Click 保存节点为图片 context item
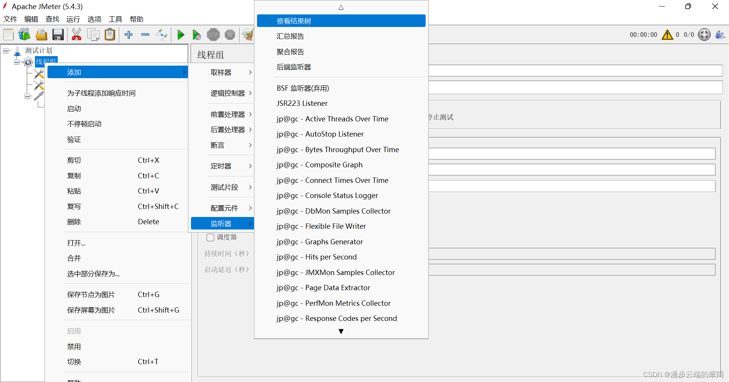The width and height of the screenshot is (729, 382). tap(118, 295)
